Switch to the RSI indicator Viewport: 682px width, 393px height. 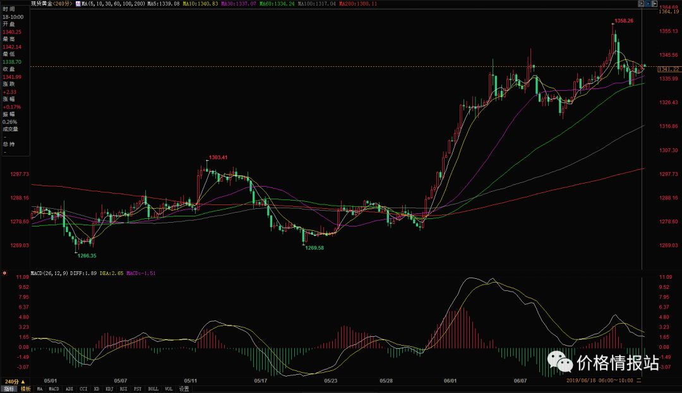(123, 389)
